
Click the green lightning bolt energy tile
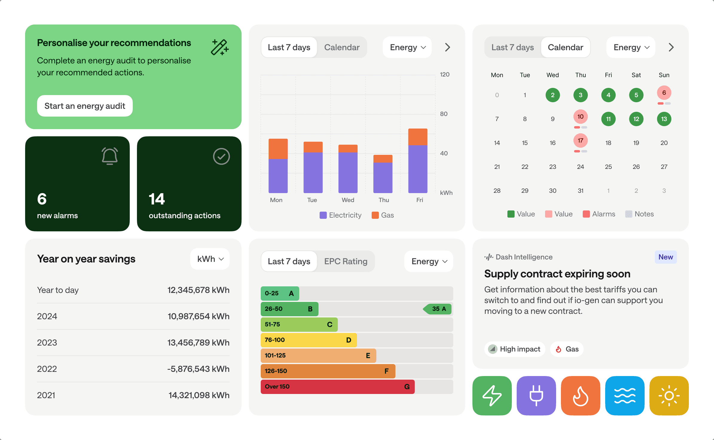(492, 395)
